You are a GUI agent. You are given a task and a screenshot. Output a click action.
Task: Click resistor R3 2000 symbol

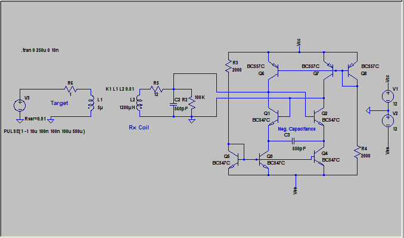pyautogui.click(x=228, y=66)
